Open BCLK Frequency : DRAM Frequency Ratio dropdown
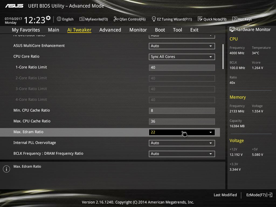The width and height of the screenshot is (276, 207). (x=182, y=154)
